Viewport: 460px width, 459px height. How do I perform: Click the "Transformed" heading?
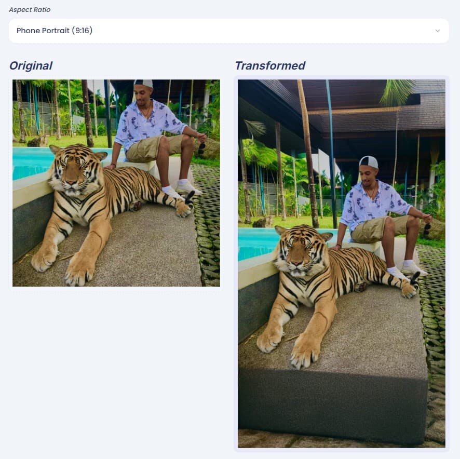click(x=269, y=66)
